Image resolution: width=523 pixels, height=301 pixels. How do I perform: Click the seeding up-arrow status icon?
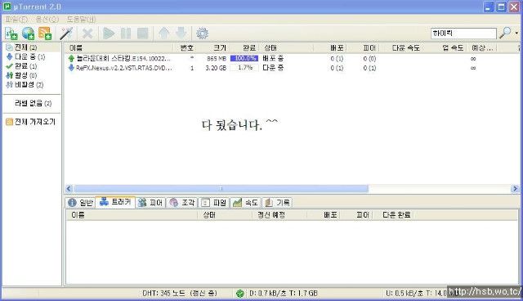(71, 58)
